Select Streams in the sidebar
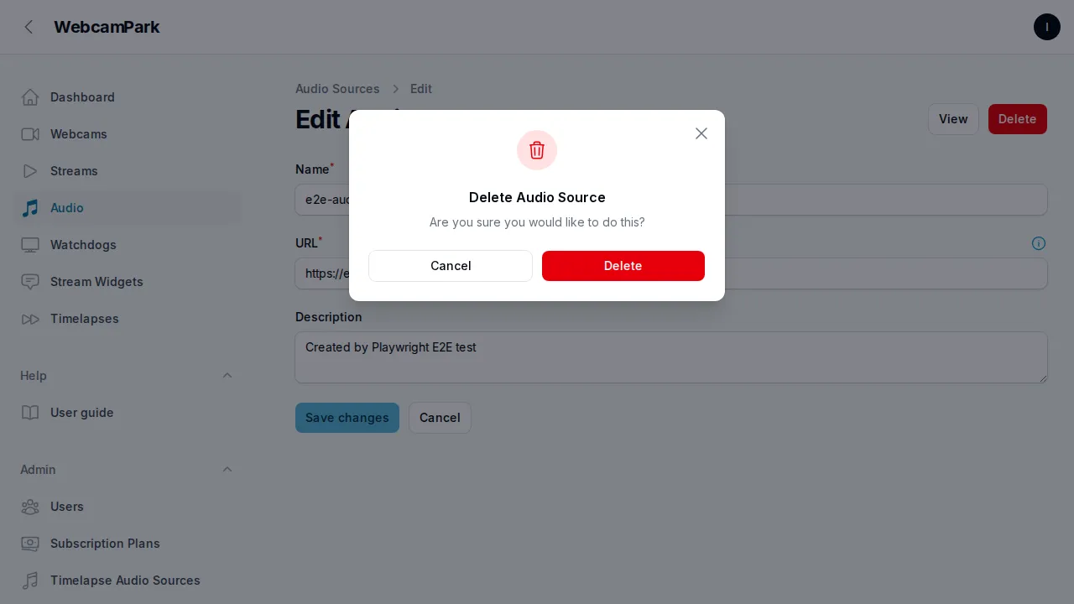 click(128, 171)
